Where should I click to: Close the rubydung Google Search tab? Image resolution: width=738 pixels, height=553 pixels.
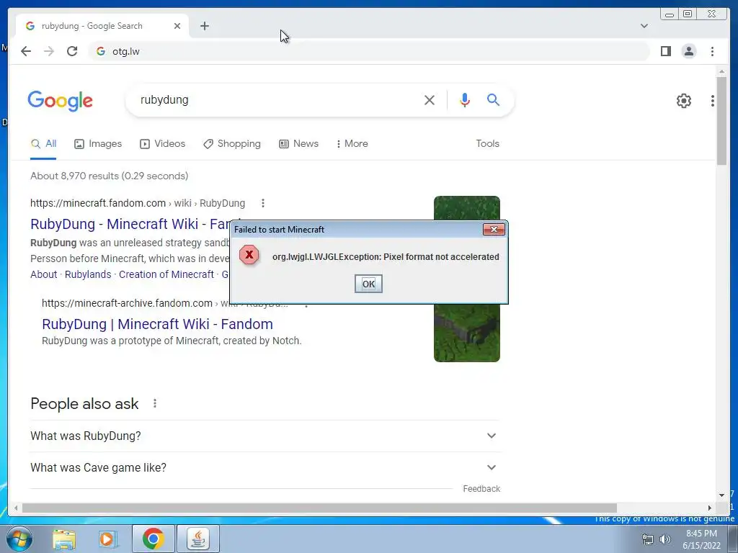pos(177,26)
